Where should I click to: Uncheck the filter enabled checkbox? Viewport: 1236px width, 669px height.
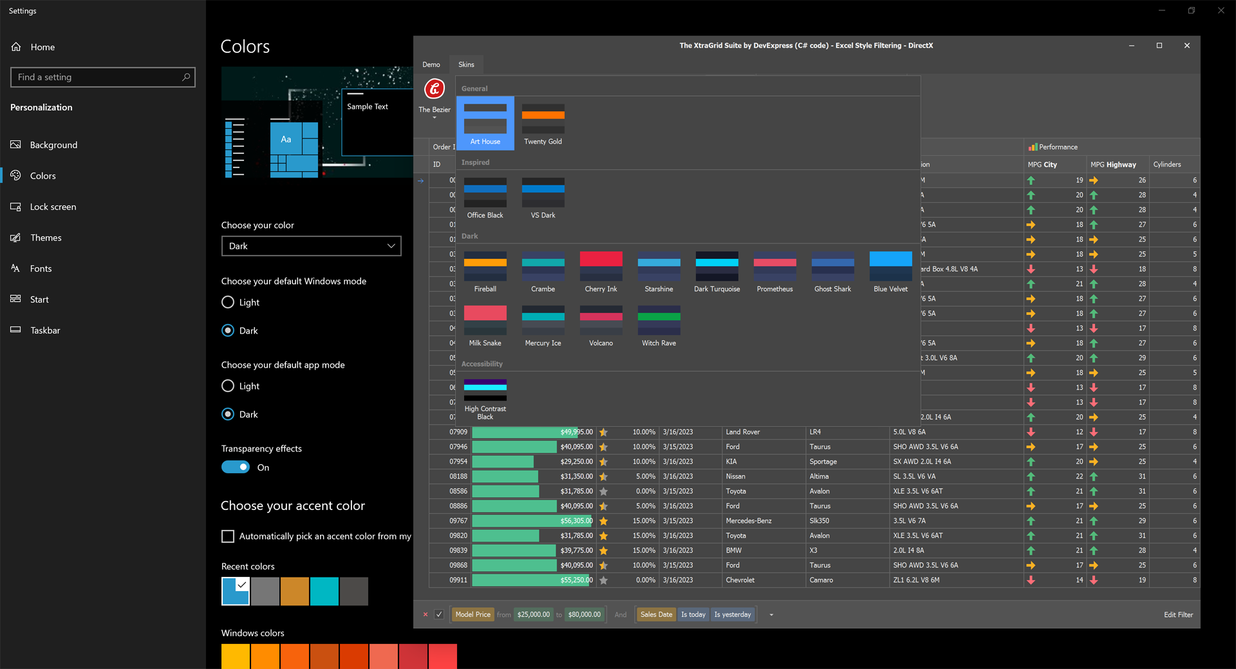tap(439, 614)
